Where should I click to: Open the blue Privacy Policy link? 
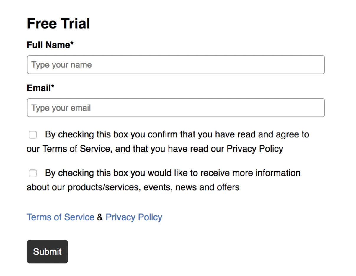pos(134,217)
